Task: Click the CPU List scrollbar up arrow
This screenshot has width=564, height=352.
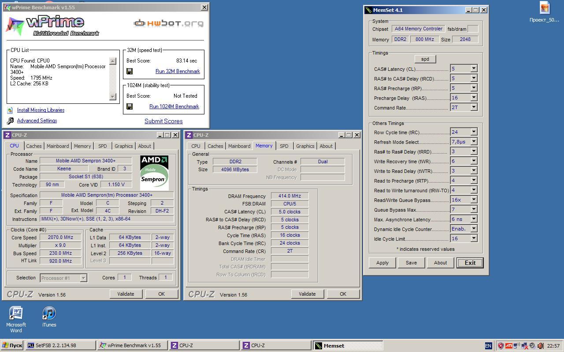Action: tap(113, 61)
